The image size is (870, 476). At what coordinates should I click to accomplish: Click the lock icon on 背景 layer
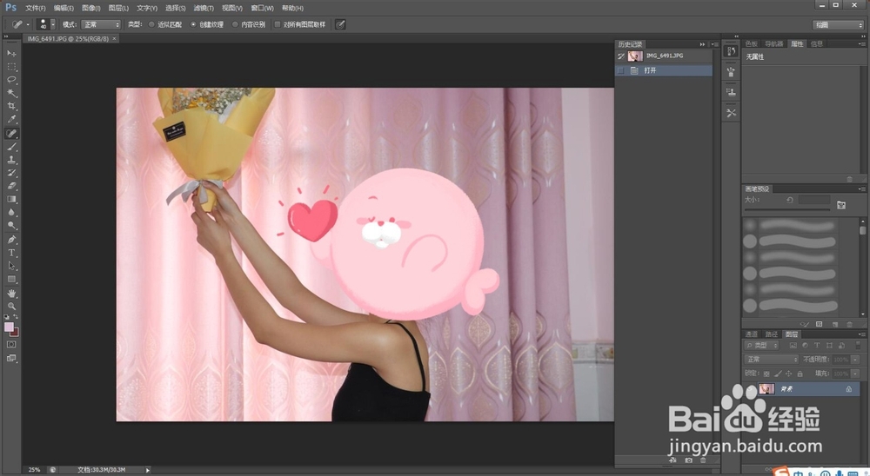point(849,389)
